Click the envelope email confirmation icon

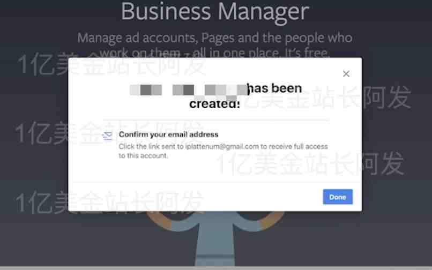pos(107,136)
